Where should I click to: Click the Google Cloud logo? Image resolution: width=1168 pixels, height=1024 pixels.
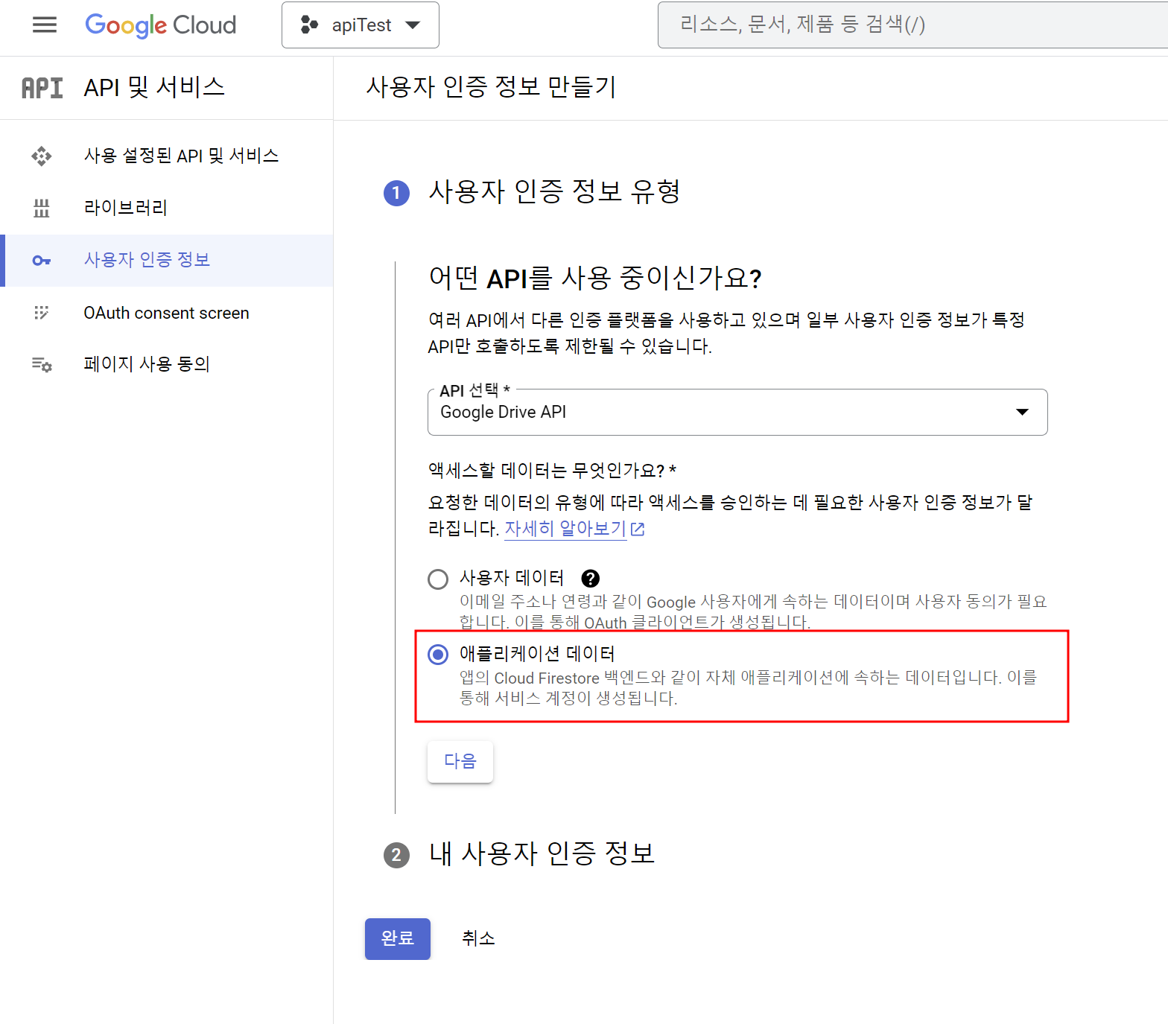160,25
